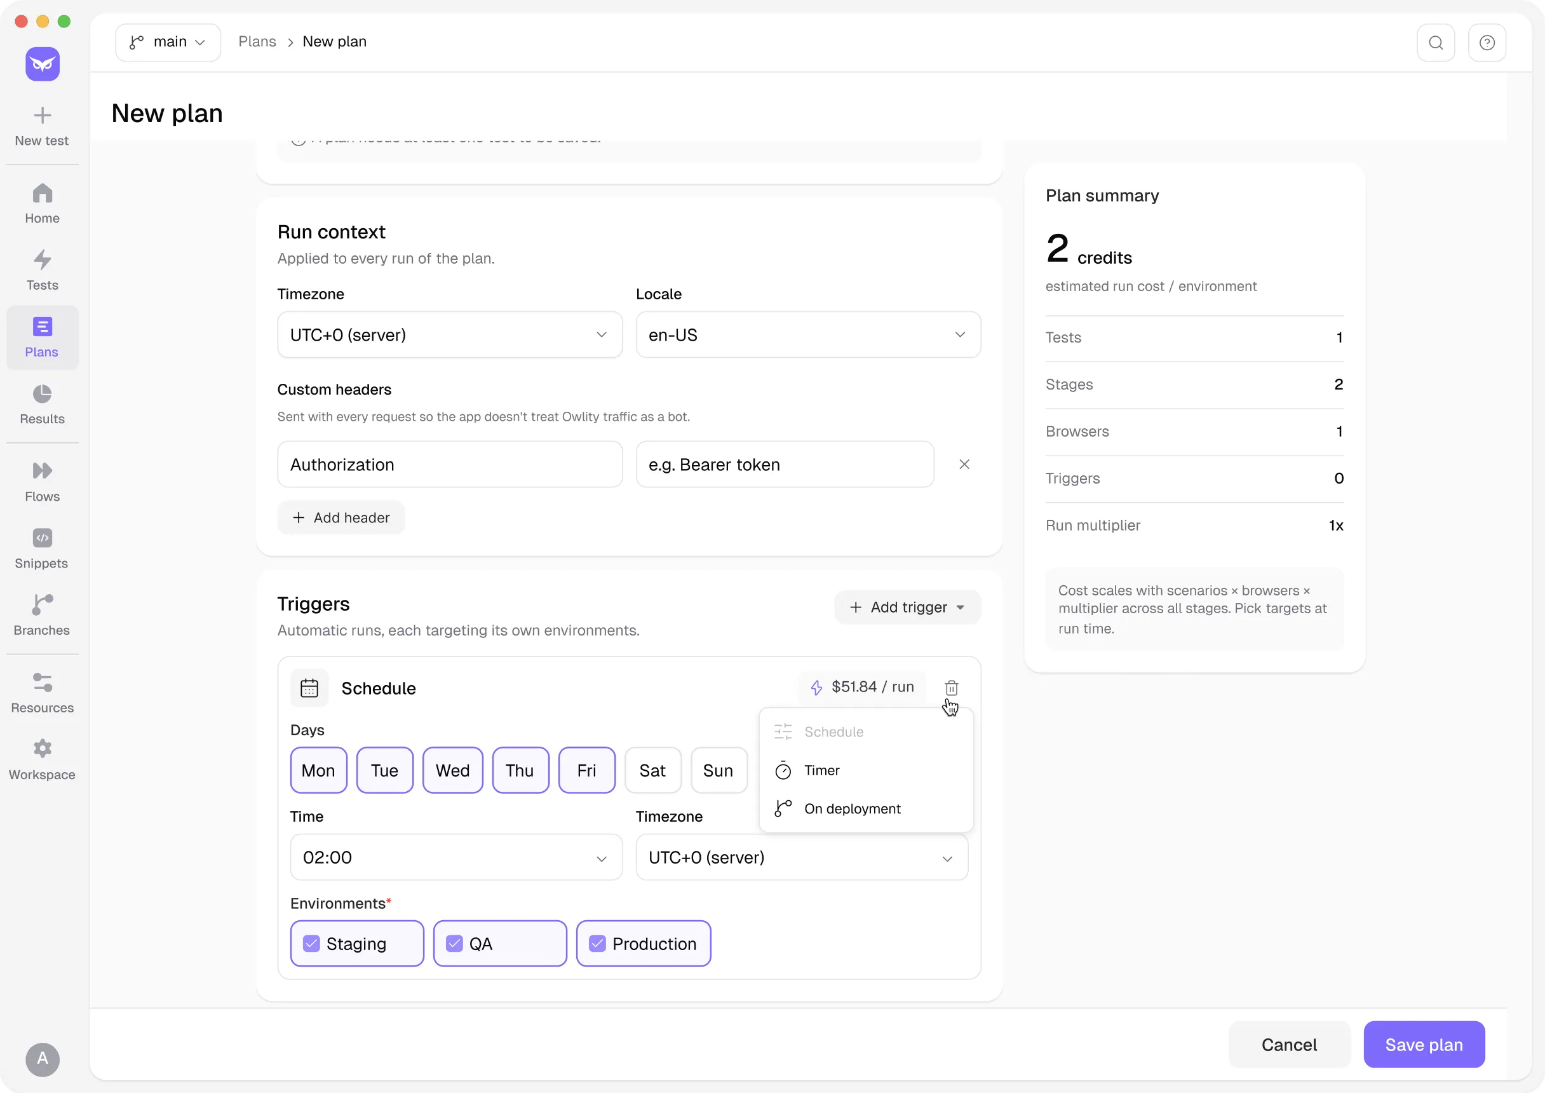Toggle Thu day chip

tap(520, 770)
